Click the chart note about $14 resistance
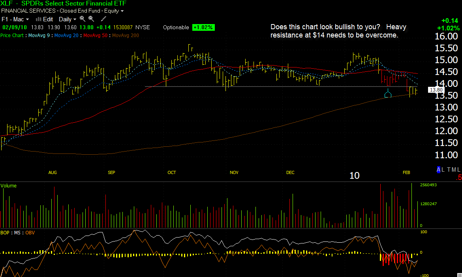Image resolution: width=462 pixels, height=277 pixels. click(x=338, y=31)
